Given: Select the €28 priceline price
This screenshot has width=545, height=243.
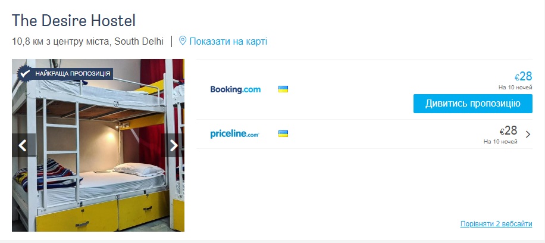Looking at the screenshot, I should tap(509, 130).
